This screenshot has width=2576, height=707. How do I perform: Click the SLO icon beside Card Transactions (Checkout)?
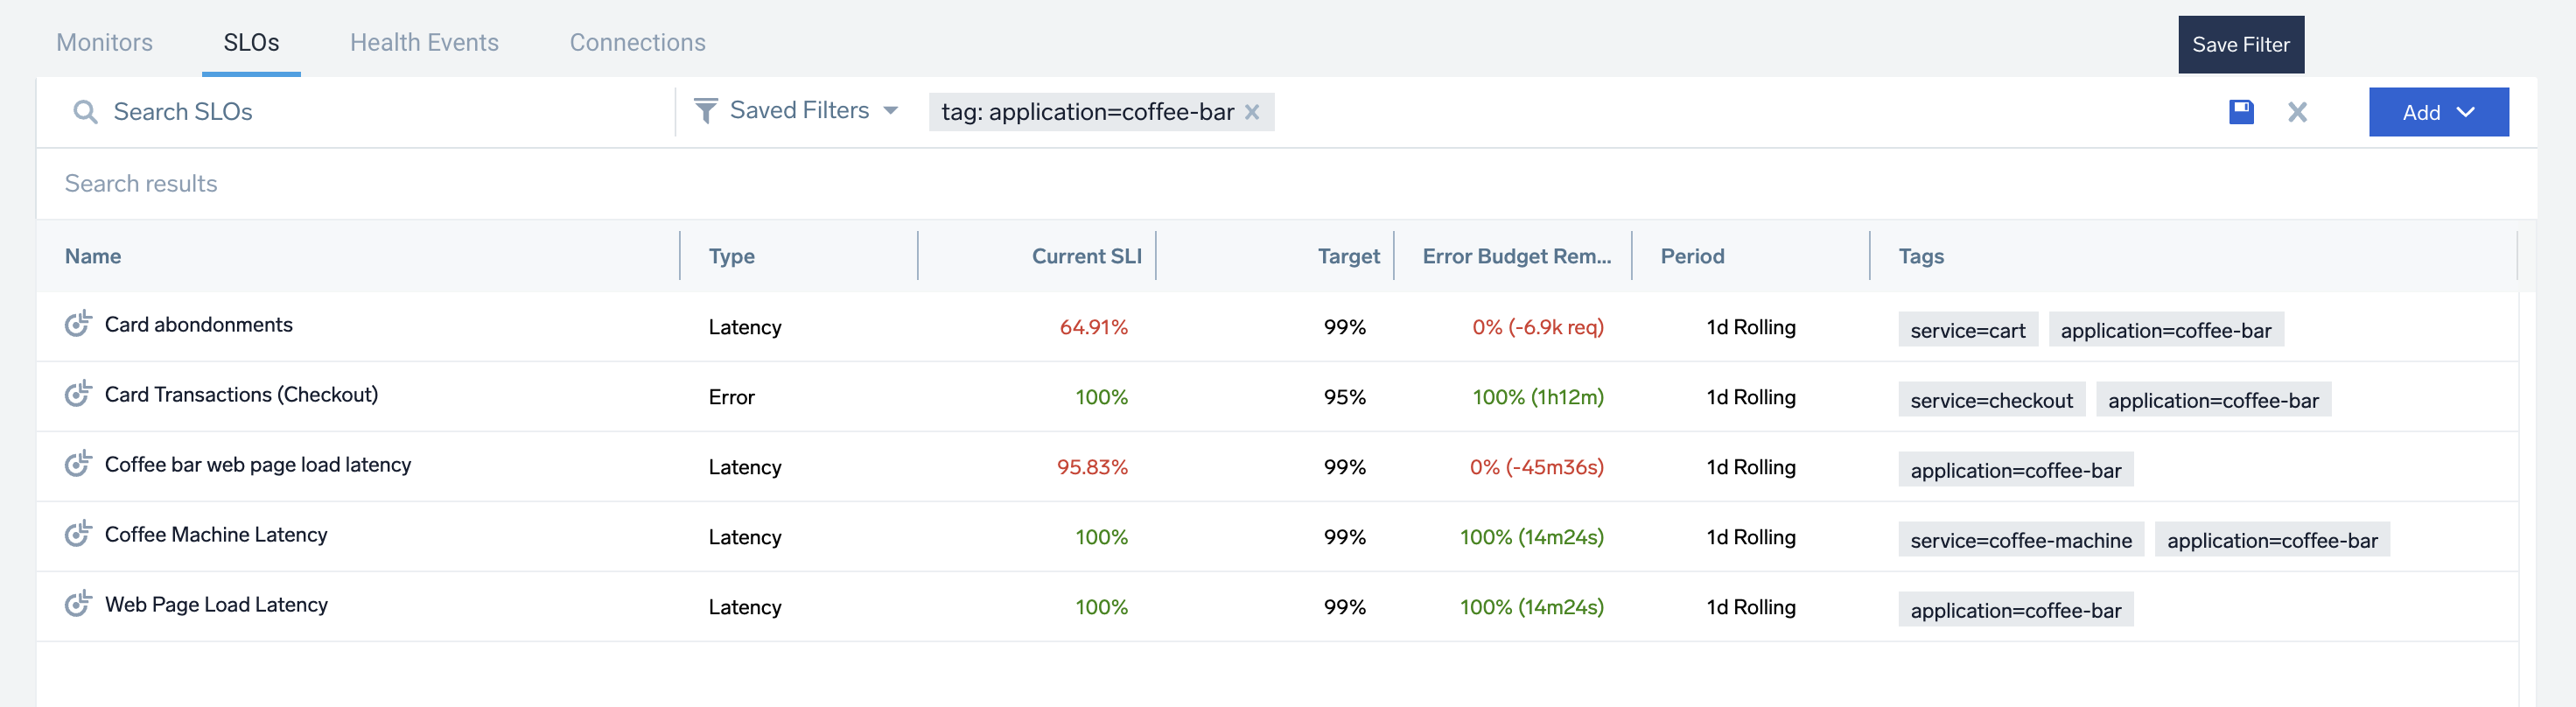pos(78,394)
